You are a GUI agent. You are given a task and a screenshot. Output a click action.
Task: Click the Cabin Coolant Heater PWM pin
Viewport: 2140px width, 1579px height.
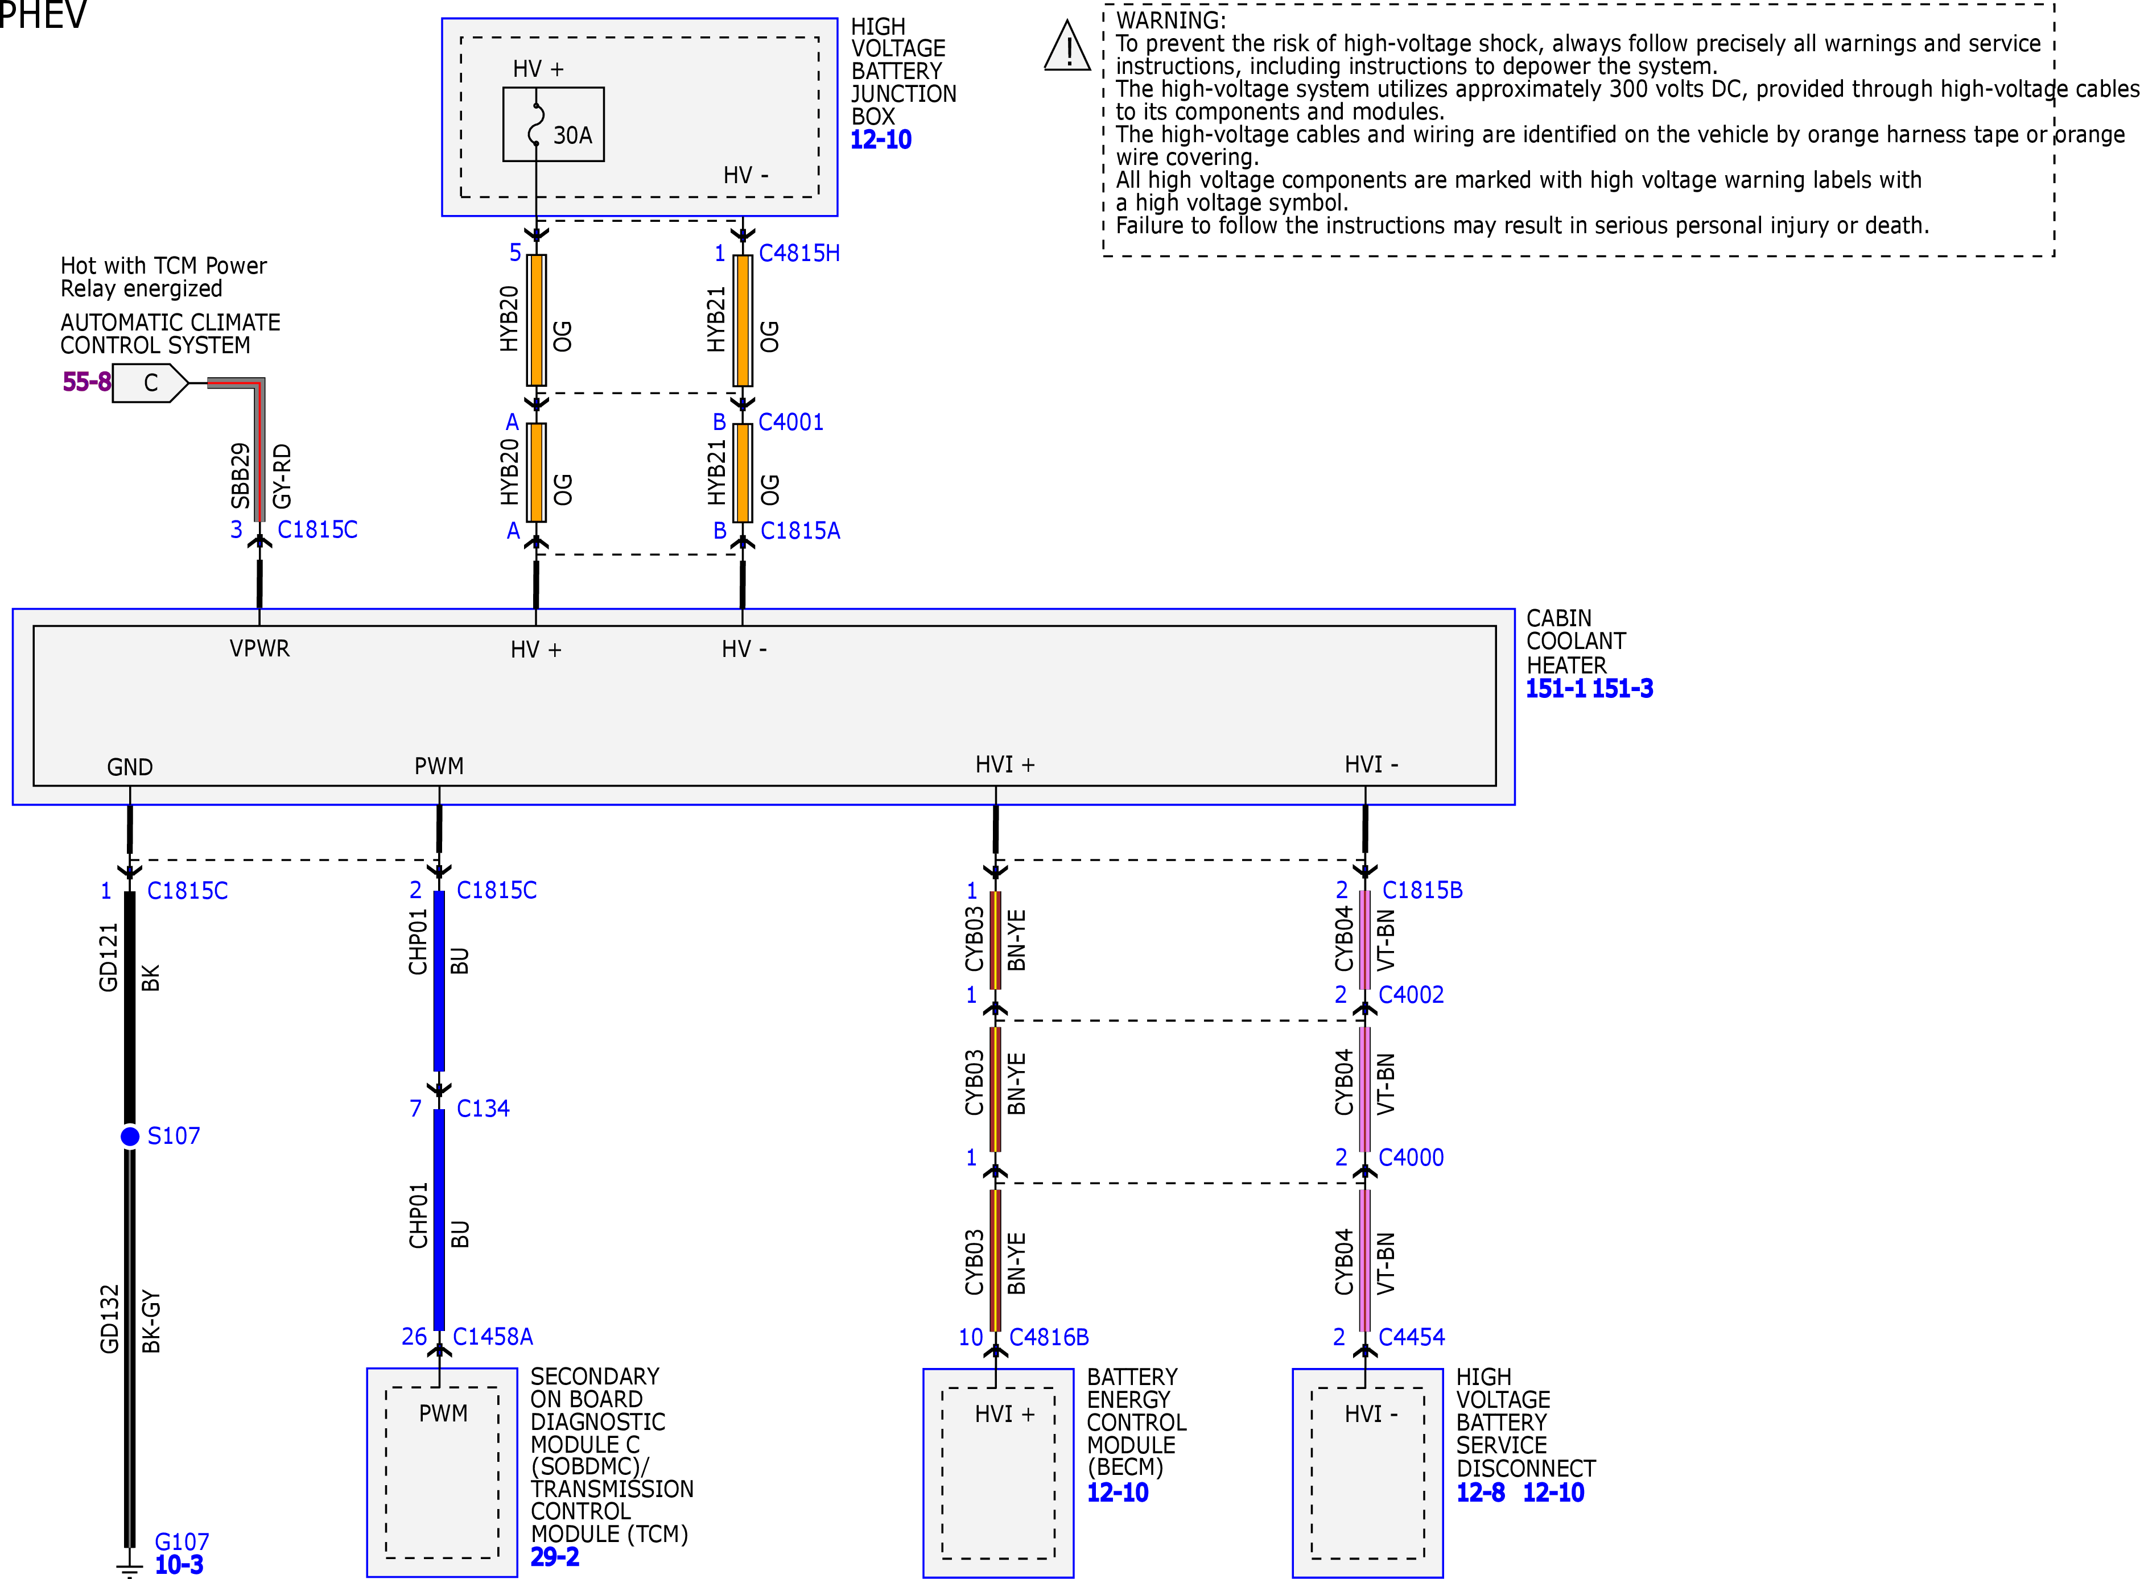(x=439, y=766)
